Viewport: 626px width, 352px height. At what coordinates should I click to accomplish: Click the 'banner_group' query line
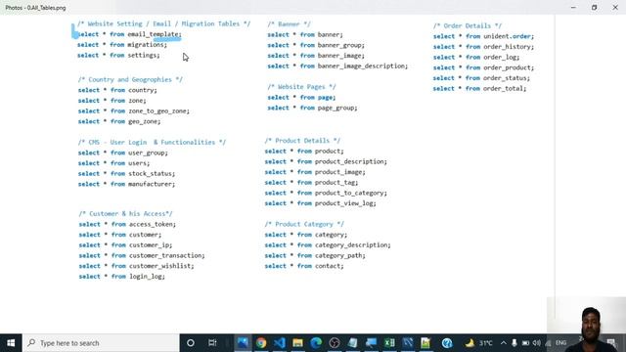pyautogui.click(x=316, y=45)
